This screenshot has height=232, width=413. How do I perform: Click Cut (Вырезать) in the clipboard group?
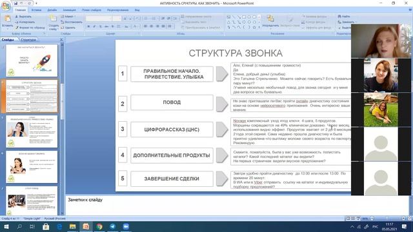point(23,17)
